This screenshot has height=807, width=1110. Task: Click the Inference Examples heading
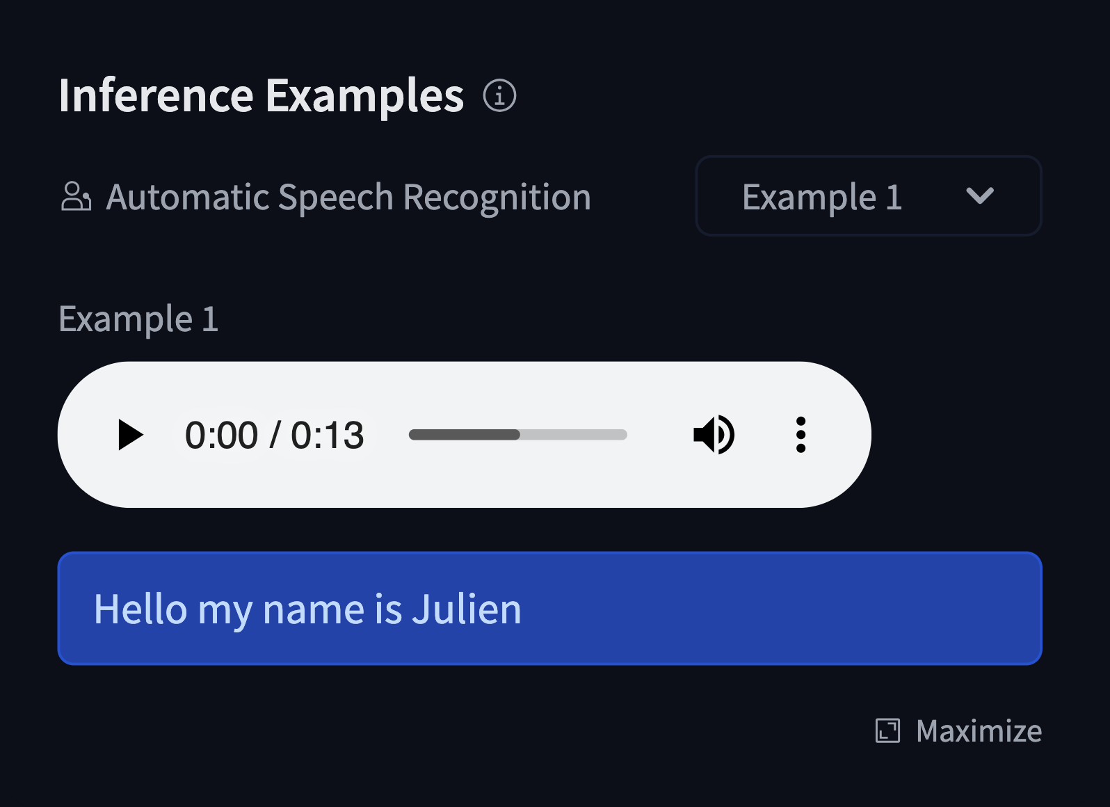(x=261, y=95)
